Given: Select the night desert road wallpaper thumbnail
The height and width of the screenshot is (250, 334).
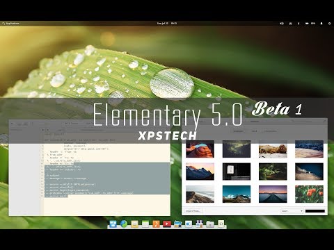Looking at the screenshot, I should [x=309, y=172].
